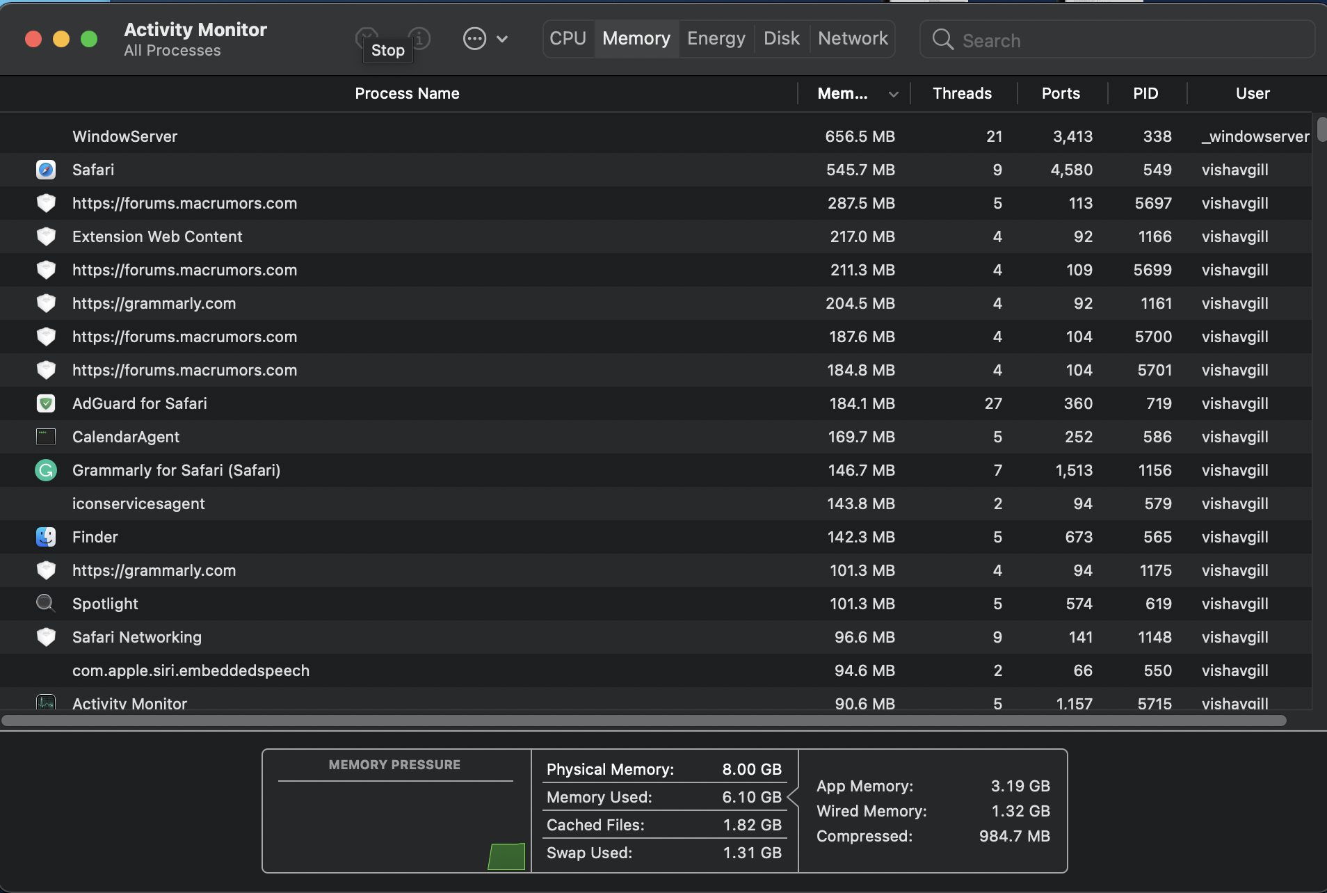Click the ellipsis action menu icon

(x=474, y=39)
